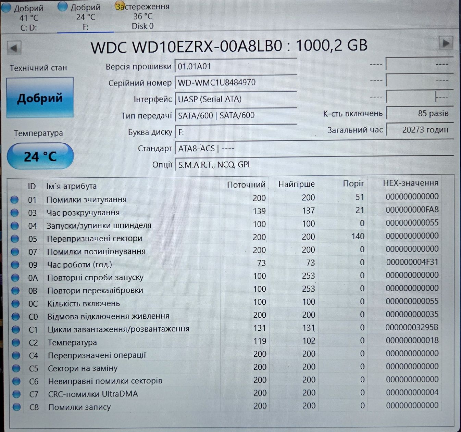Select the Перепризначені сектори row
This screenshot has width=461, height=432.
(x=224, y=237)
